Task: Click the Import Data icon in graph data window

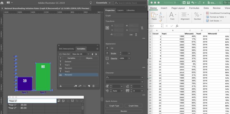Action: click(x=59, y=101)
